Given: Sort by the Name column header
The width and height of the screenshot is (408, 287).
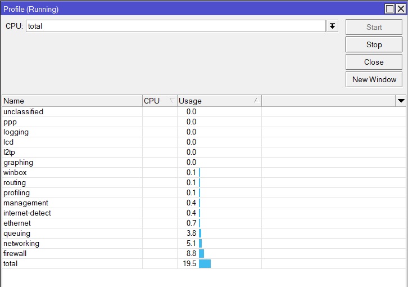Looking at the screenshot, I should coord(72,101).
